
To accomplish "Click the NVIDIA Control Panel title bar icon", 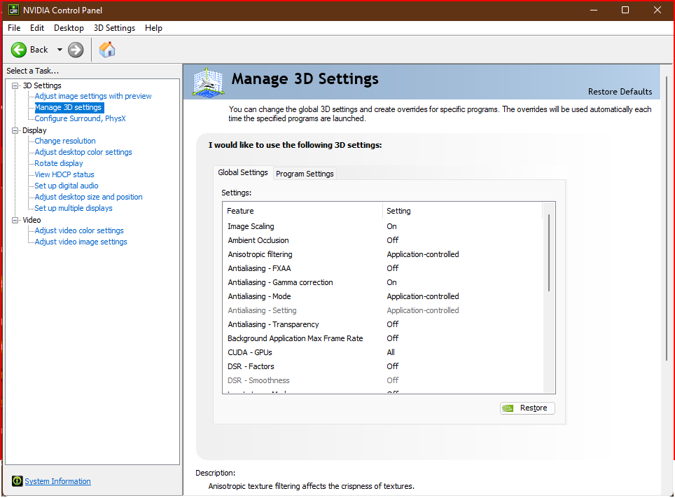I will [13, 10].
